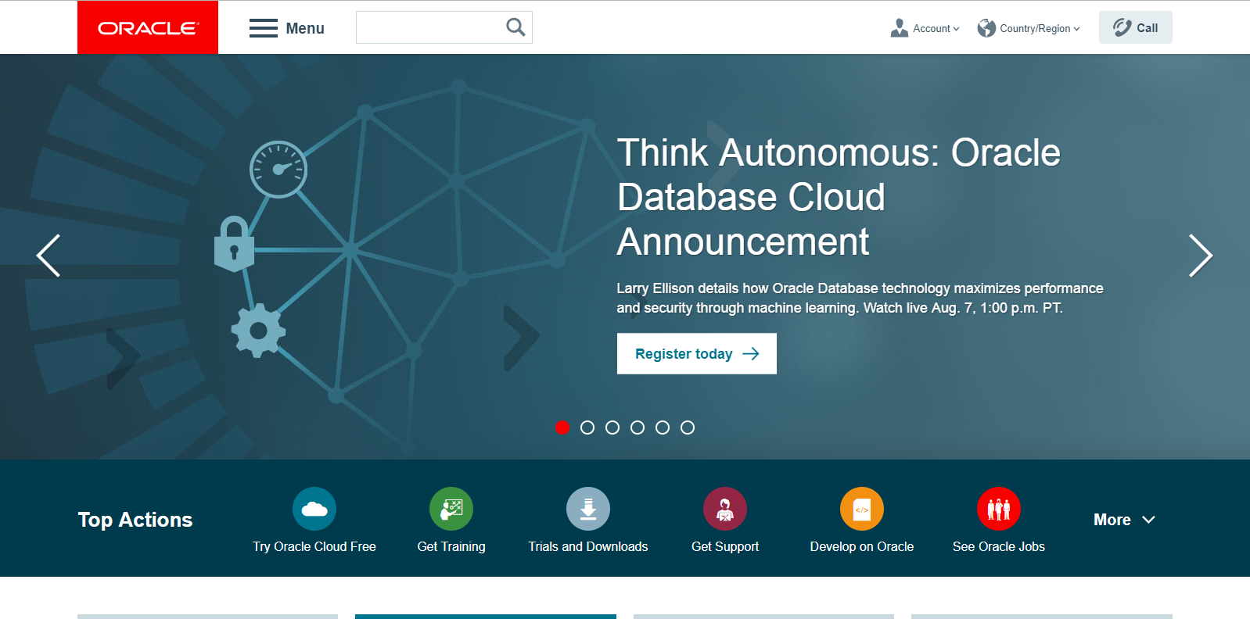Open Get Training link

pyautogui.click(x=451, y=546)
